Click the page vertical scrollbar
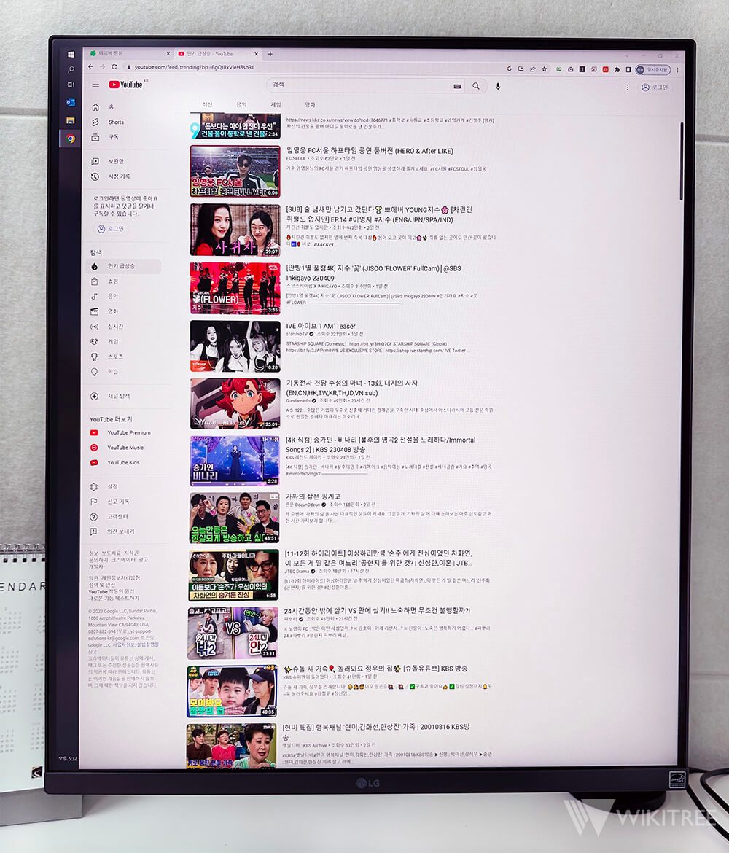The width and height of the screenshot is (729, 853). click(x=681, y=162)
